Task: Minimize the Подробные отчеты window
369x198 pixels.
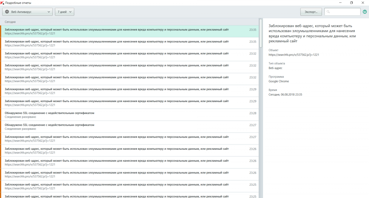Action: point(339,3)
